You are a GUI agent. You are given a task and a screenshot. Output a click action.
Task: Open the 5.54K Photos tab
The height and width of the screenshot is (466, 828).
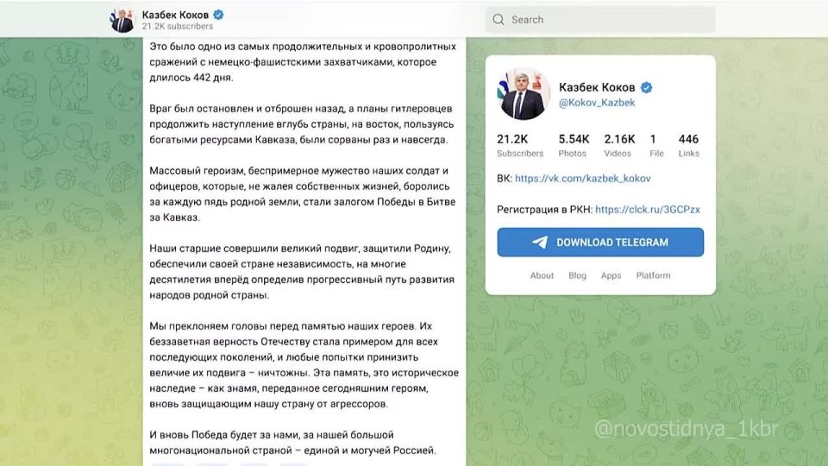[574, 145]
